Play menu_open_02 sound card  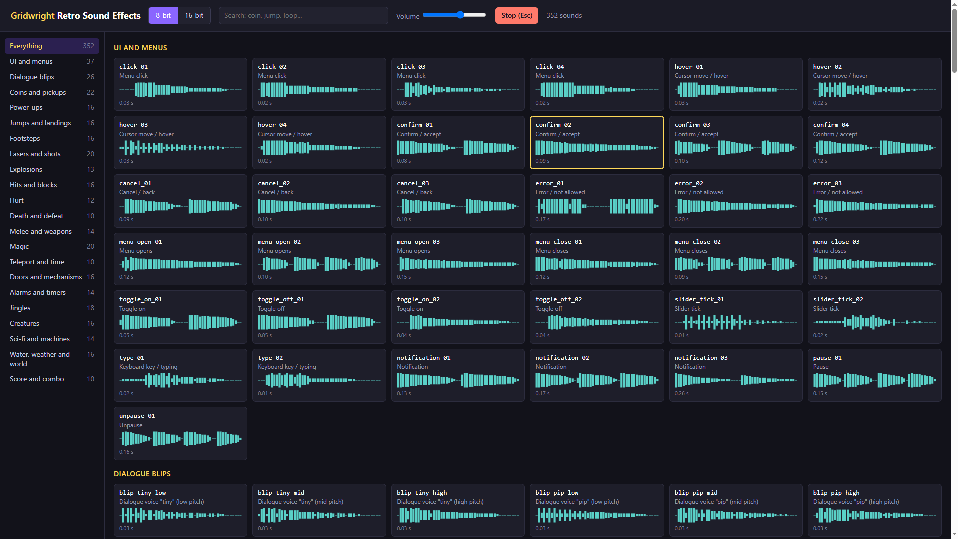[x=319, y=259]
